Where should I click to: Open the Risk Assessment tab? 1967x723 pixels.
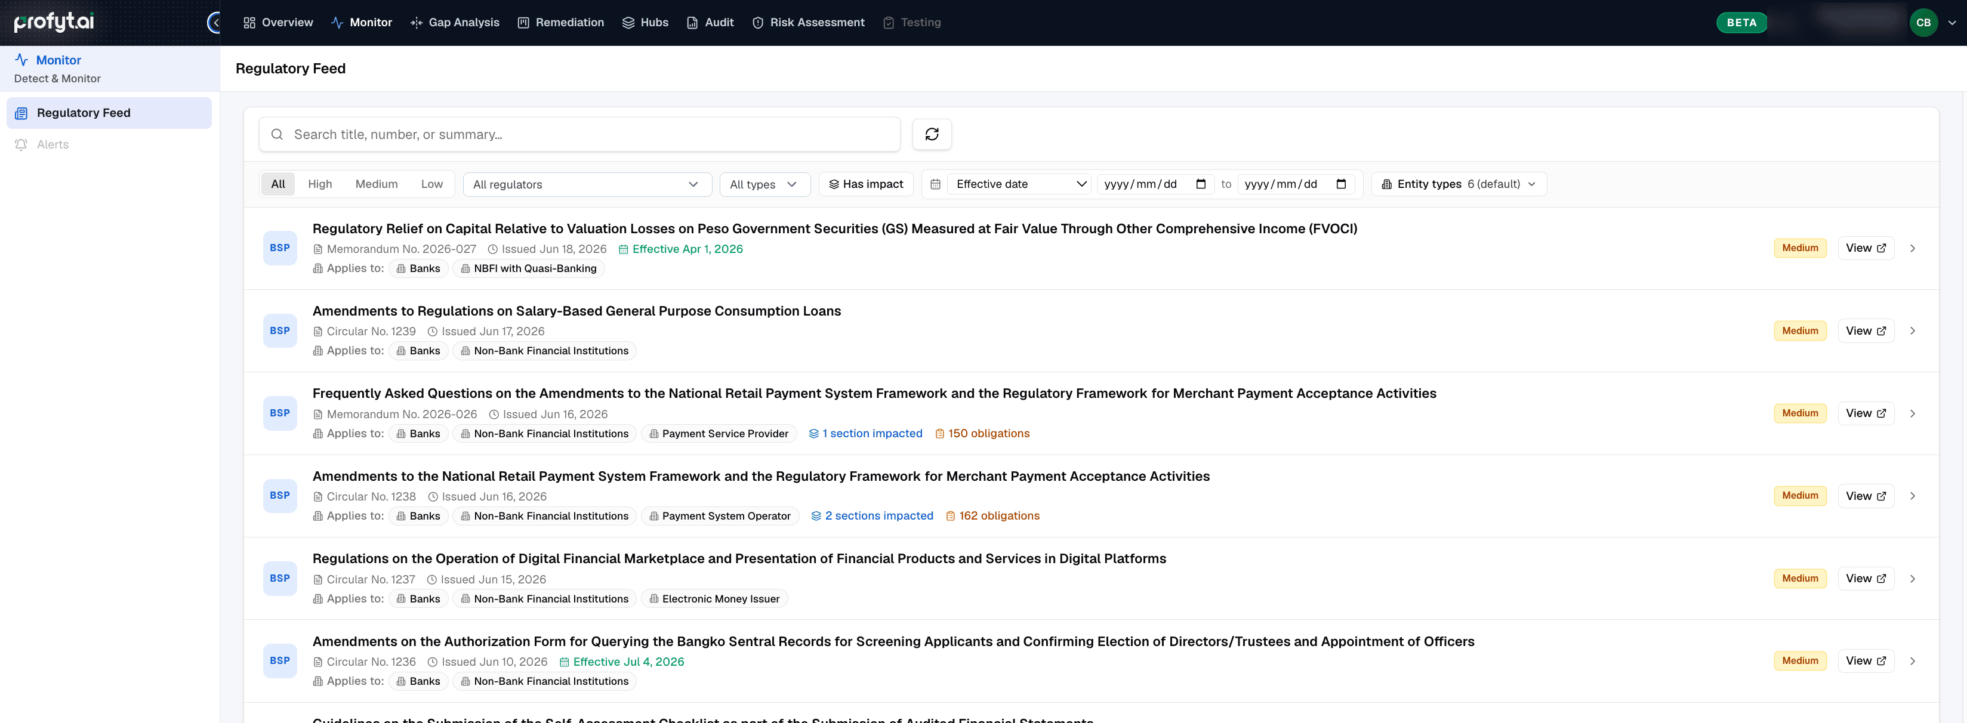coord(808,23)
